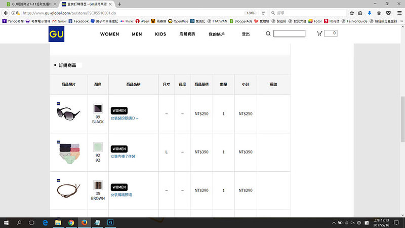This screenshot has width=405, height=228.
Task: Go to Firefox home icon
Action: [379, 13]
